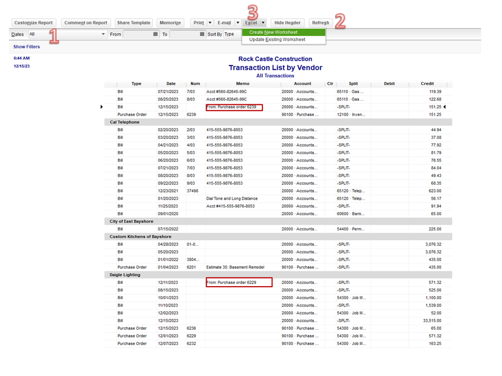Click memo 'From: Purchase order 6229'
The width and height of the screenshot is (502, 376).
231,283
